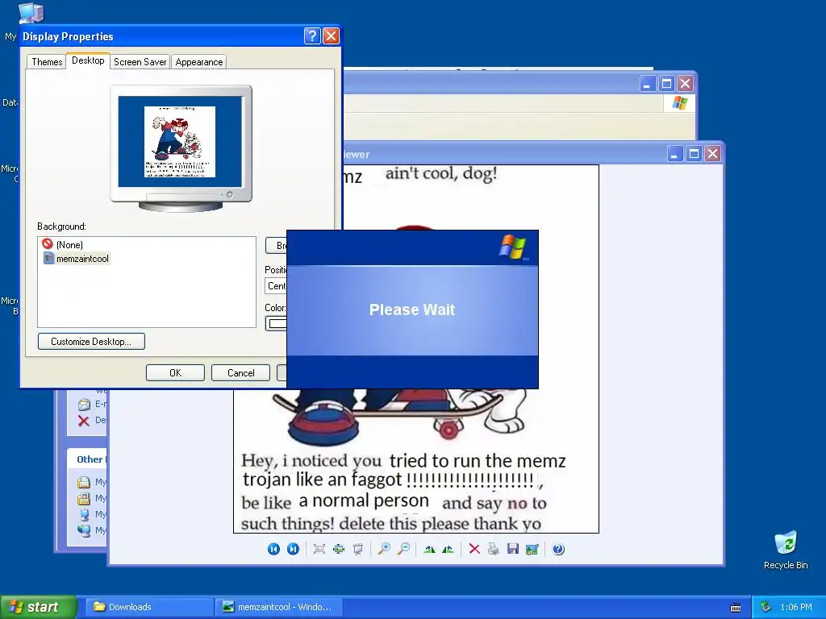Screen dimensions: 826x619
Task: Open My Documents folder icon under Other Places
Action: point(84,482)
